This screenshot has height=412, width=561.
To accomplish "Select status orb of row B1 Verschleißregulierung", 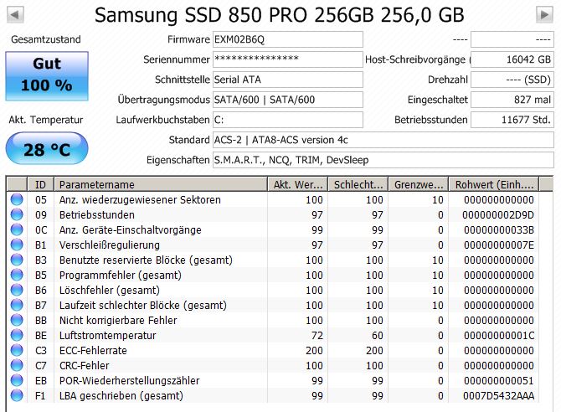I will 17,245.
